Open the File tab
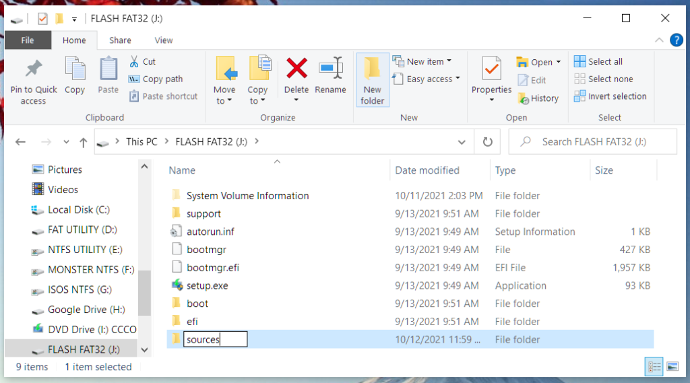Viewport: 690px width, 383px height. pos(27,40)
